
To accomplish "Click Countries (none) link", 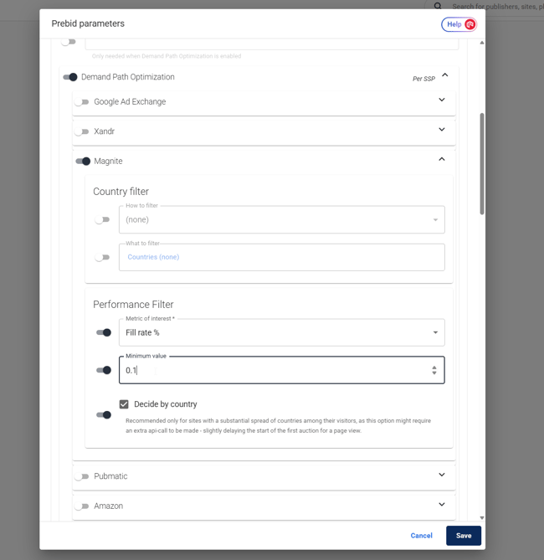I will [153, 257].
